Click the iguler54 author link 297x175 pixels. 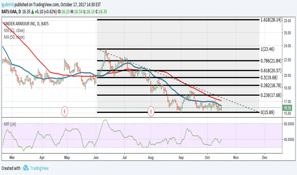[7, 4]
